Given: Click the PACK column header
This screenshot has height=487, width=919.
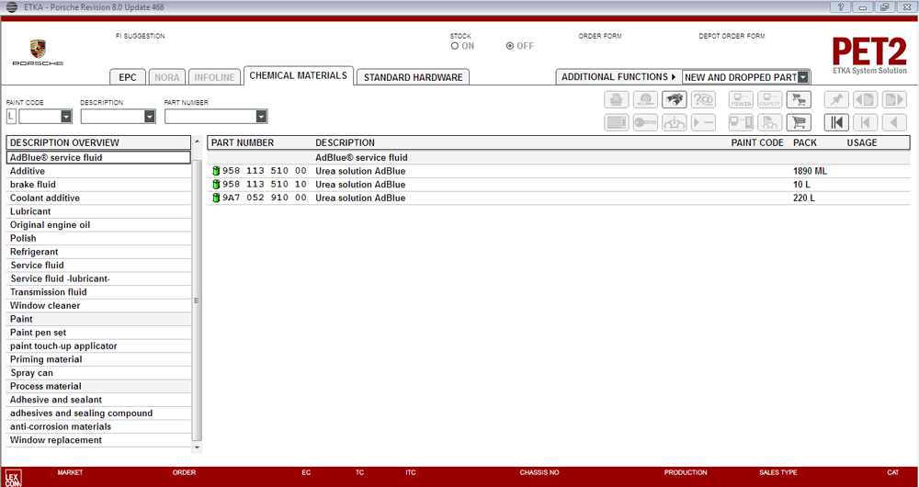Looking at the screenshot, I should (805, 143).
